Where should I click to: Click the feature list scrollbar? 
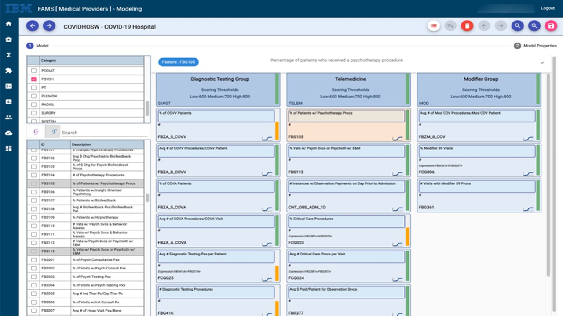coord(147,197)
